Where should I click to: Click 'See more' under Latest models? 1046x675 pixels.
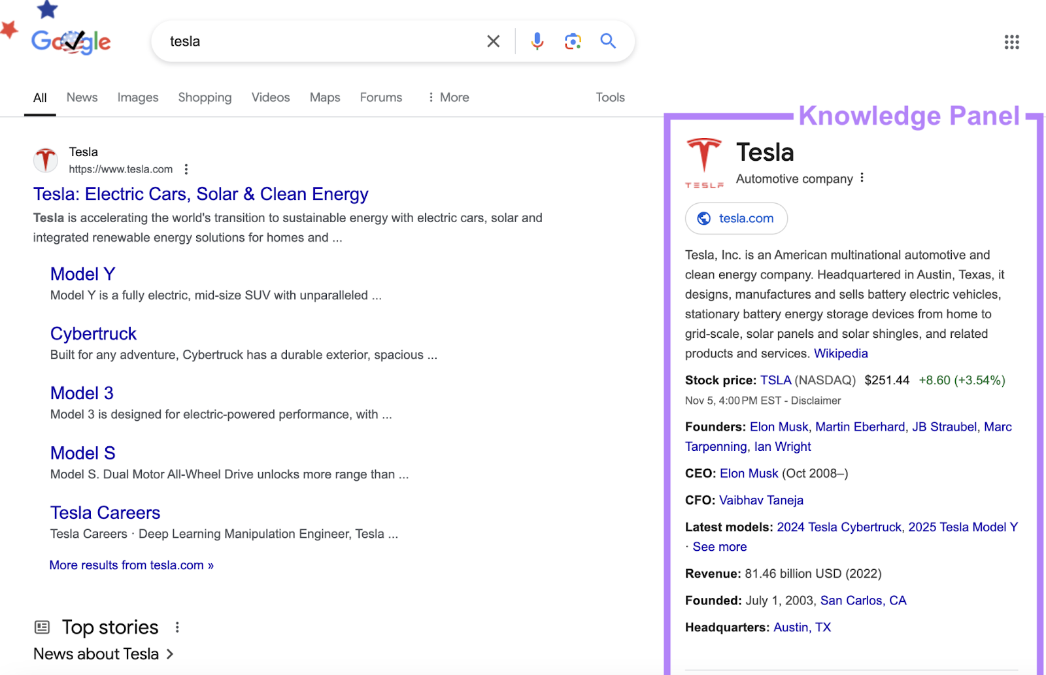coord(719,546)
